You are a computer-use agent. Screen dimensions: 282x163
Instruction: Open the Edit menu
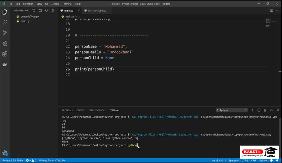coord(17,4)
